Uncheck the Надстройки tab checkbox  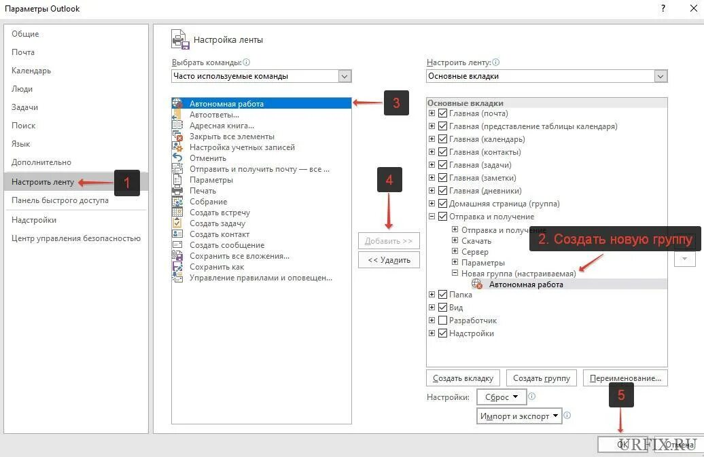442,333
